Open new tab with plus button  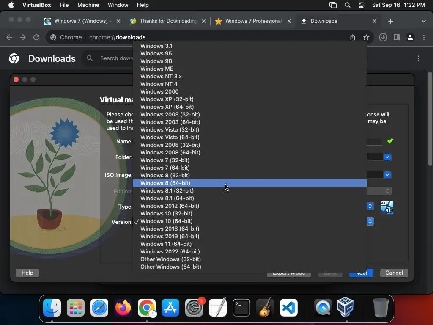click(x=390, y=21)
